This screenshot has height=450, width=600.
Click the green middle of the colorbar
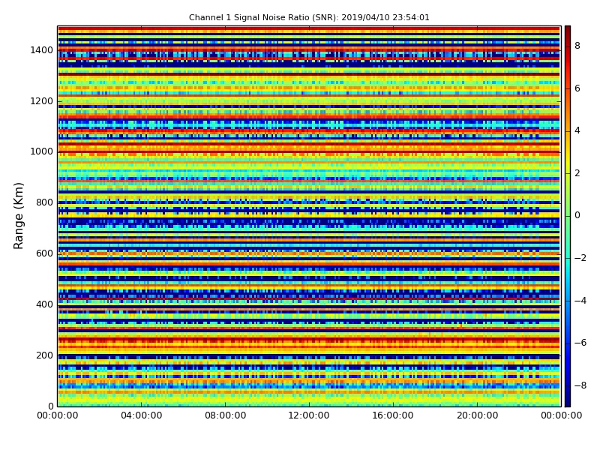click(x=568, y=216)
